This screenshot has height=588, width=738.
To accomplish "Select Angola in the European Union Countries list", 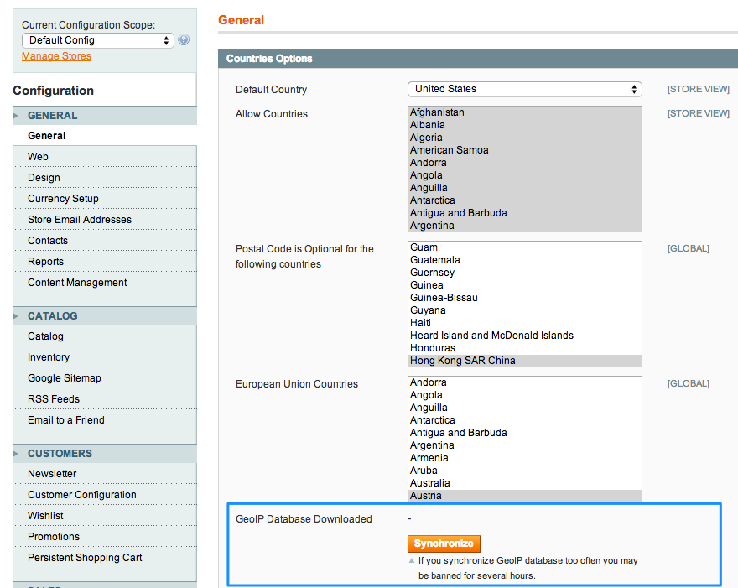I will [x=524, y=395].
